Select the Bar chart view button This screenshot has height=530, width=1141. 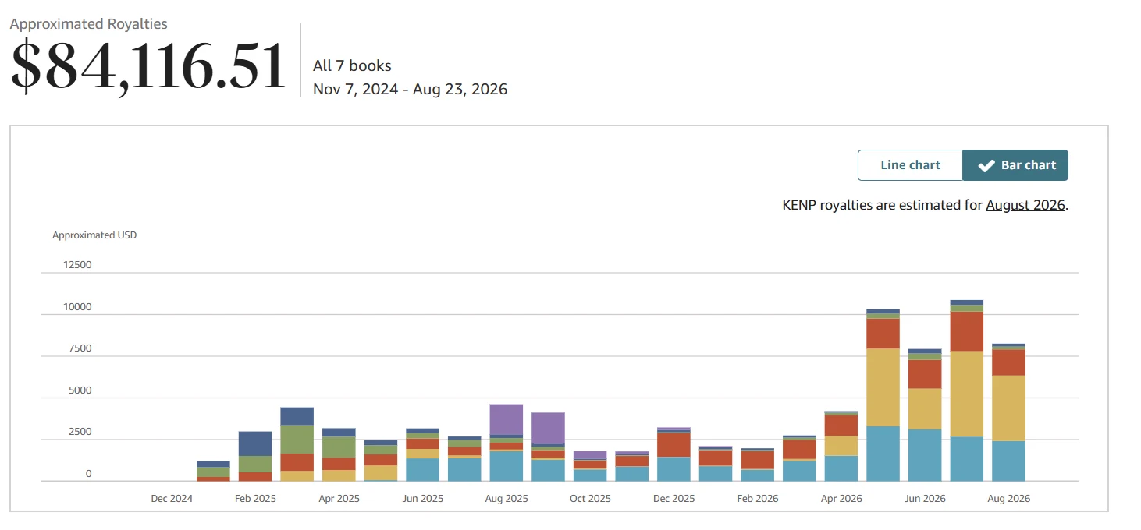tap(1015, 165)
